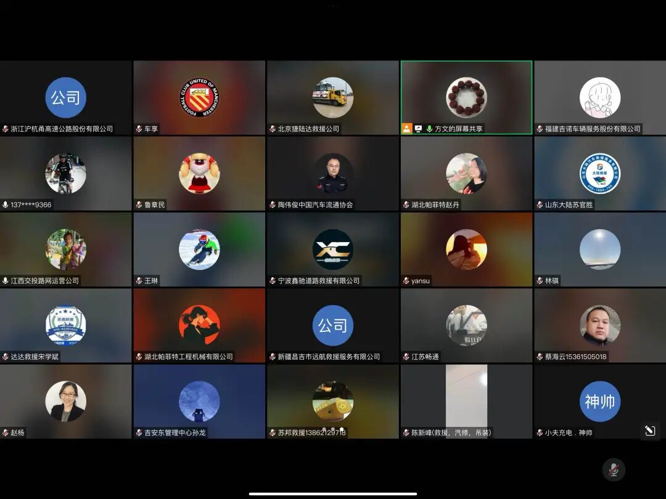Tap the muted mic icon beside 鲁章民
The height and width of the screenshot is (499, 666).
(139, 205)
